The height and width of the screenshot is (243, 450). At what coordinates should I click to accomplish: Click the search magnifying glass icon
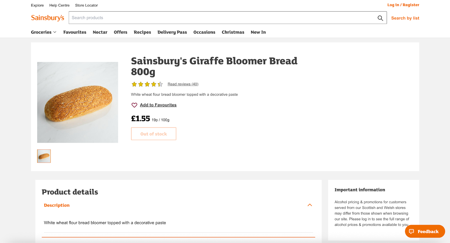[380, 18]
